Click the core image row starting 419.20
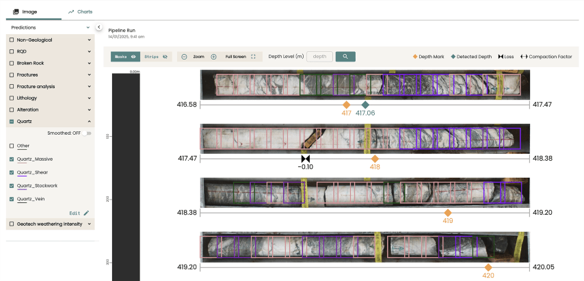The image size is (584, 281). click(x=365, y=247)
